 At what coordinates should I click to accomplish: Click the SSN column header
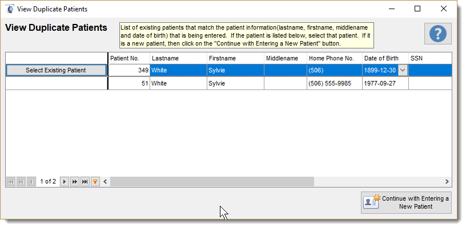pos(430,58)
